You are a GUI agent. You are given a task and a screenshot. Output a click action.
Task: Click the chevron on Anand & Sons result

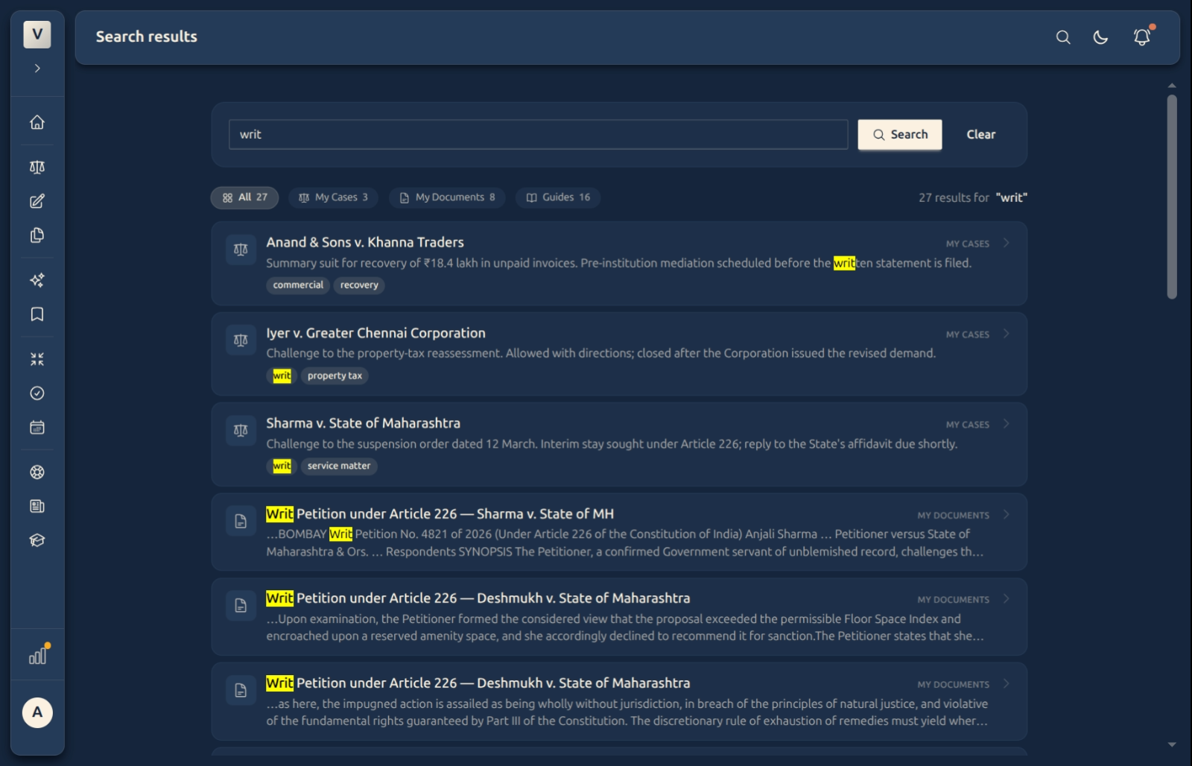tap(1006, 243)
